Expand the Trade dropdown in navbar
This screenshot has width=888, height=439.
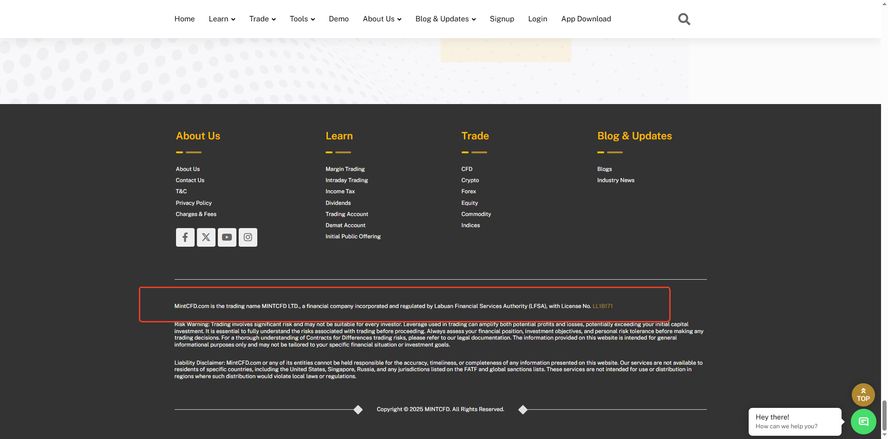(262, 19)
